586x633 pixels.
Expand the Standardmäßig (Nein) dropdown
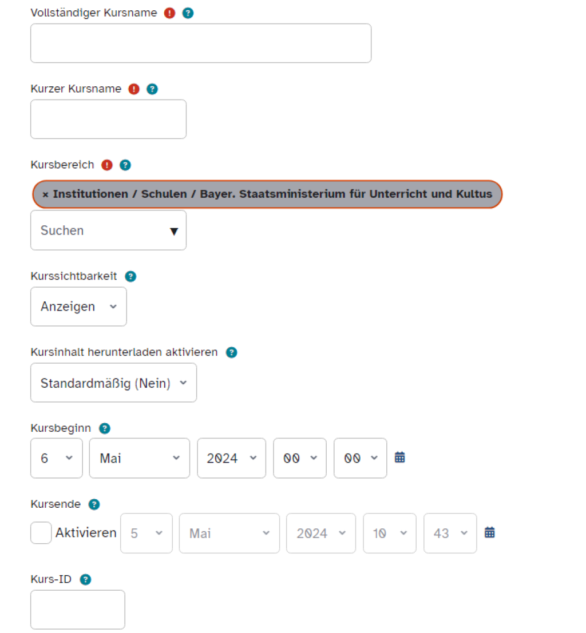(113, 383)
